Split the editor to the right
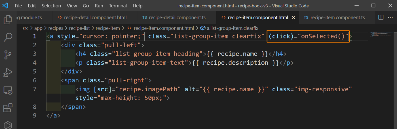The image size is (397, 129). pyautogui.click(x=381, y=18)
